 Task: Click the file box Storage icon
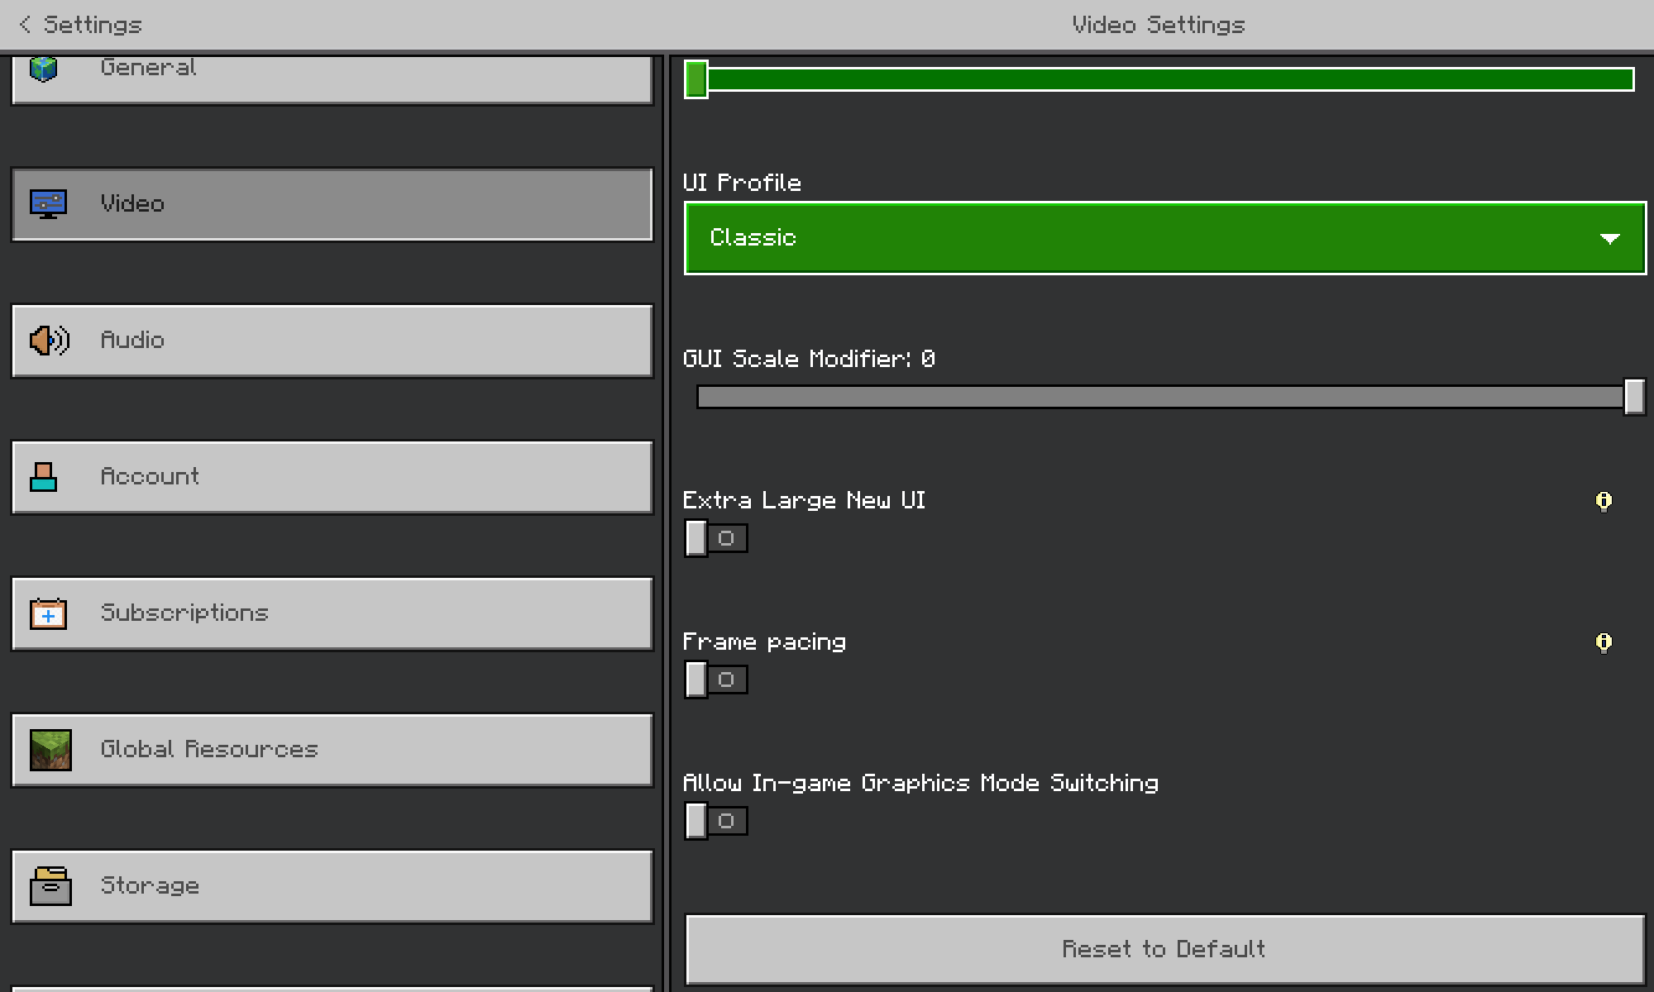(50, 886)
